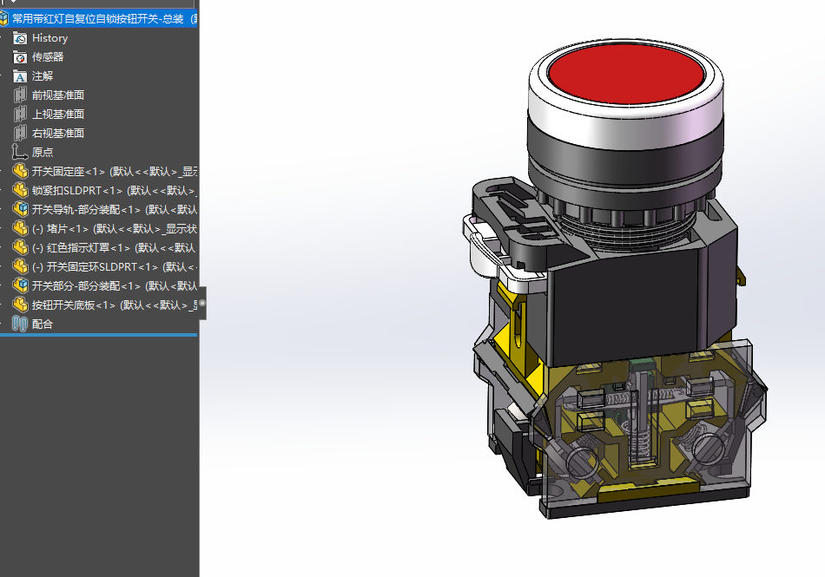Viewport: 825px width, 577px height.
Task: Select the 前视基准面 front plane
Action: point(57,95)
